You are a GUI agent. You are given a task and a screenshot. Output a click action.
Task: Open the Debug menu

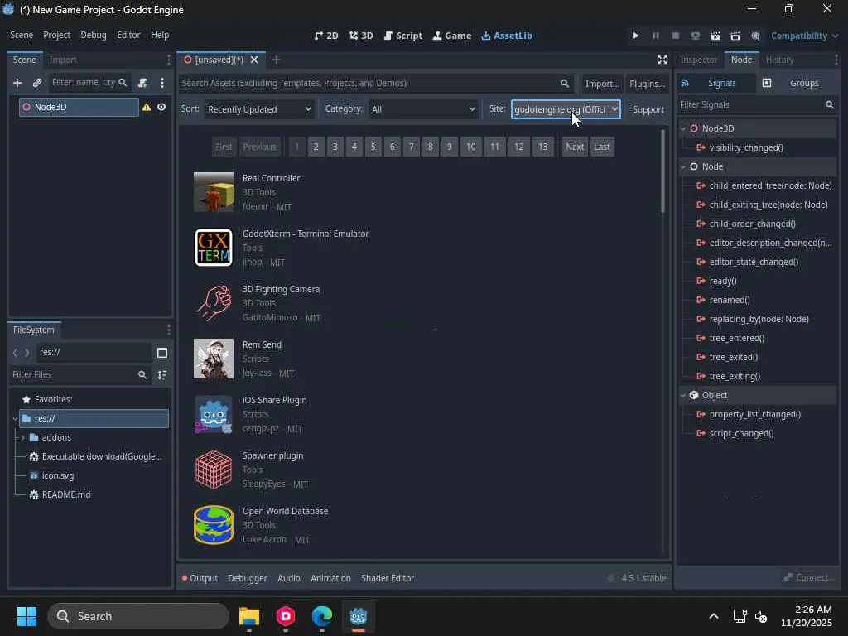click(94, 35)
